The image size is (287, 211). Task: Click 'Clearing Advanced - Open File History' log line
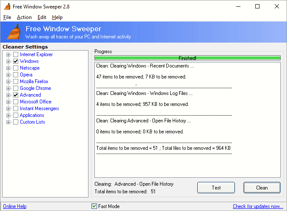(x=143, y=121)
